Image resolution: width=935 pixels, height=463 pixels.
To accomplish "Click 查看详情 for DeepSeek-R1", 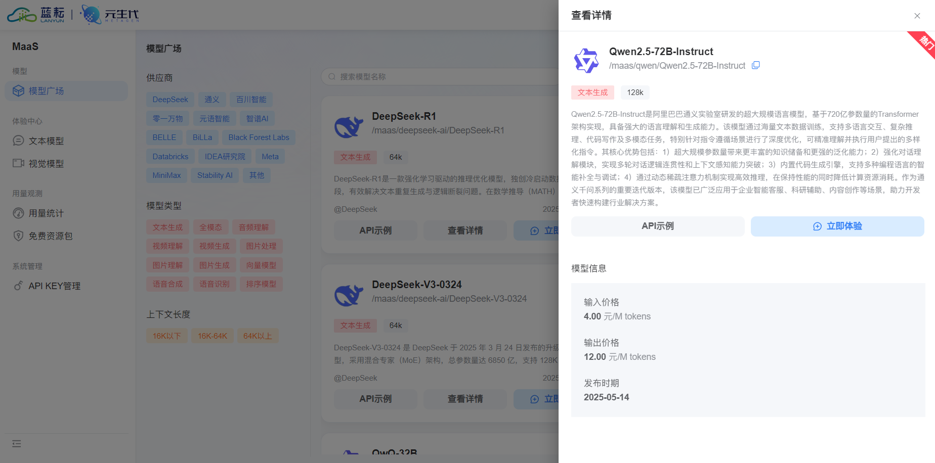I will [465, 230].
